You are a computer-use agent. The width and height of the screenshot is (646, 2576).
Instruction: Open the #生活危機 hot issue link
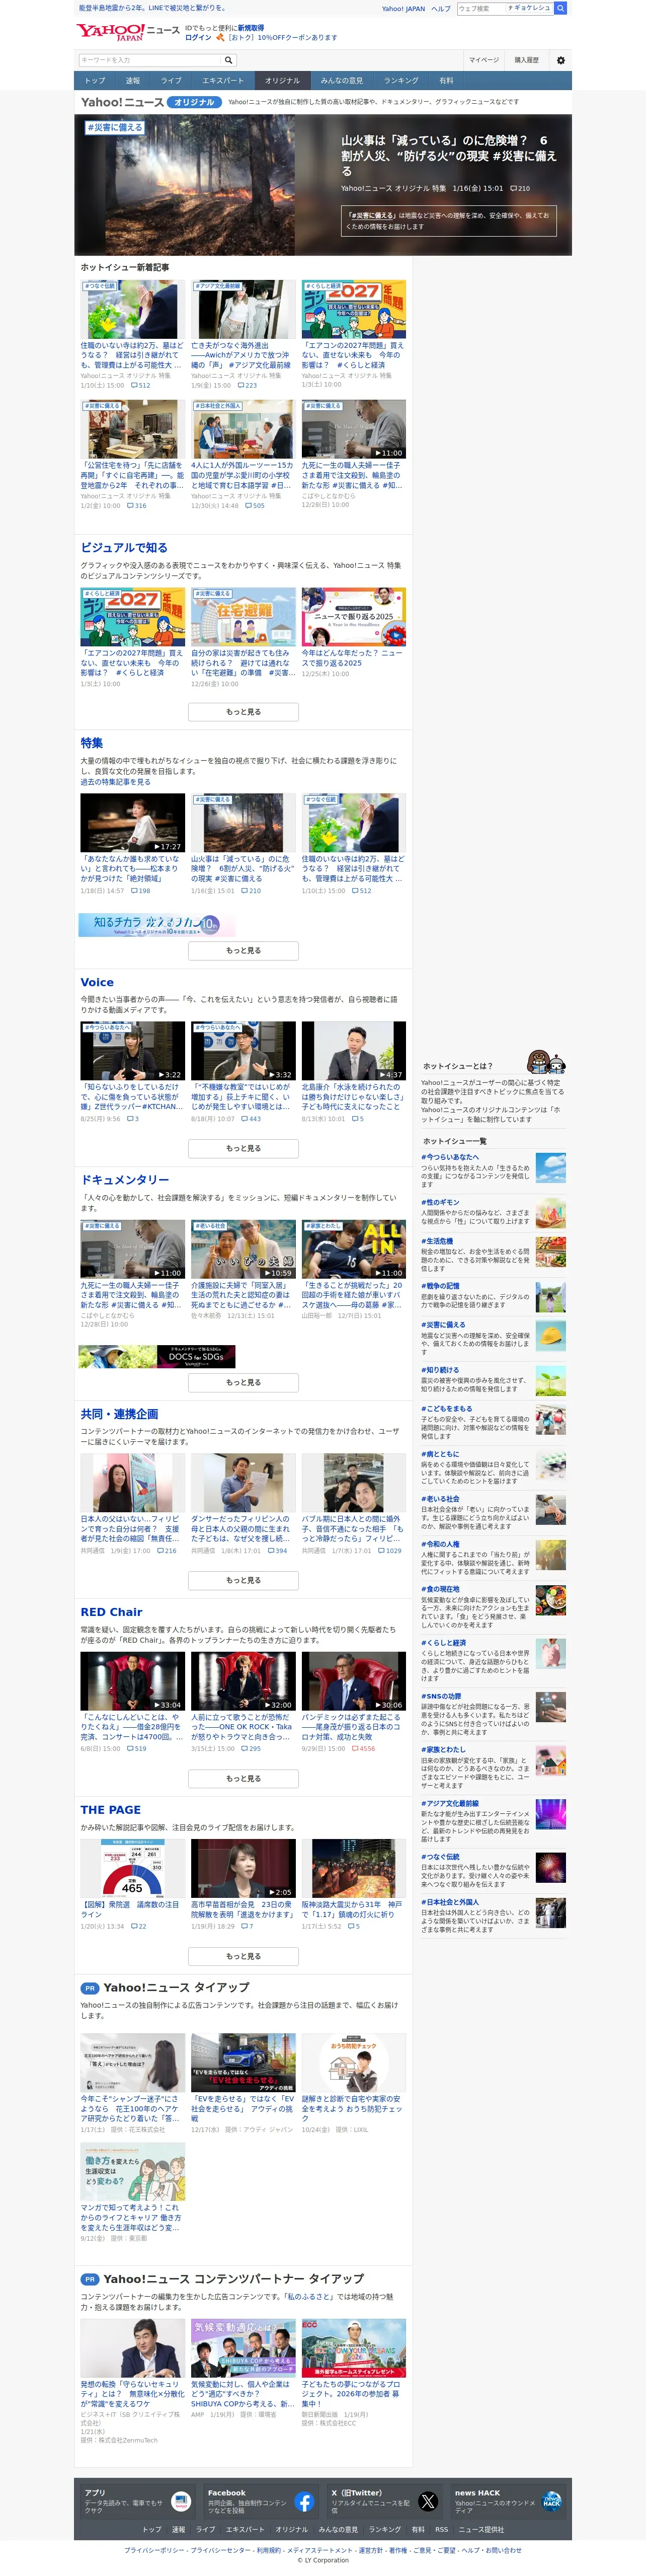tap(437, 1241)
